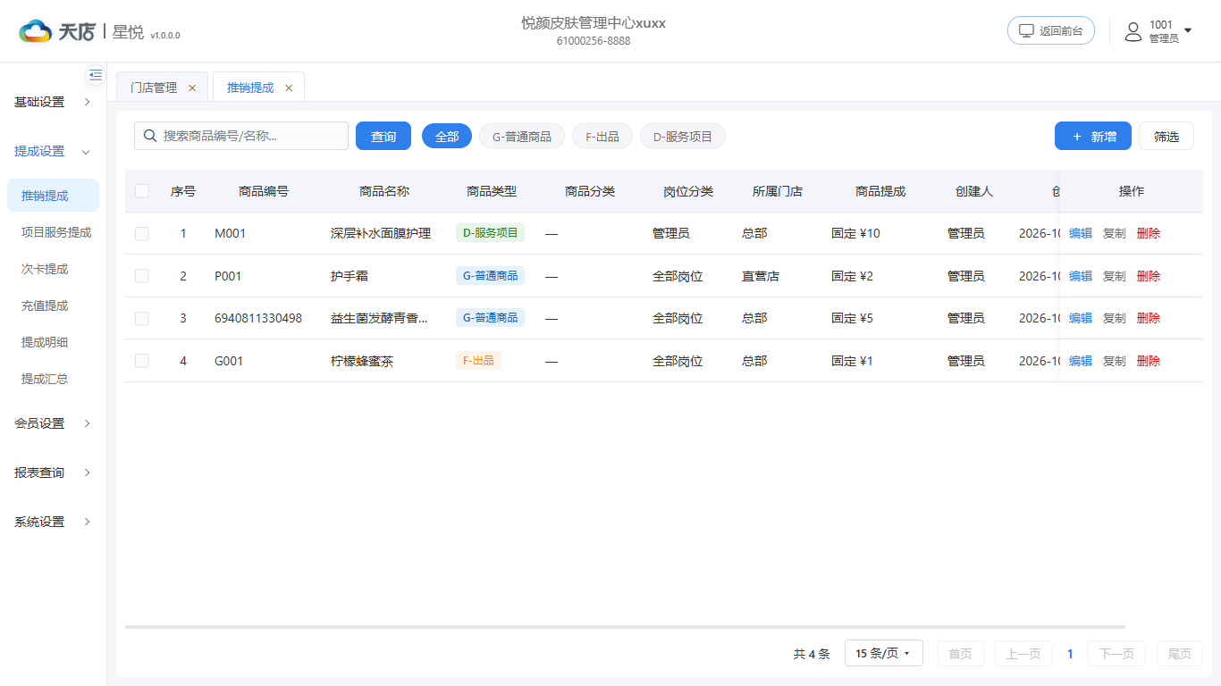Image resolution: width=1221 pixels, height=686 pixels.
Task: Filter by D-服务项目
Action: tap(683, 136)
